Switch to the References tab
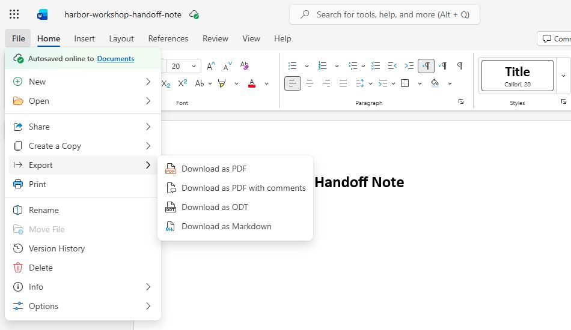Image resolution: width=571 pixels, height=330 pixels. point(168,38)
